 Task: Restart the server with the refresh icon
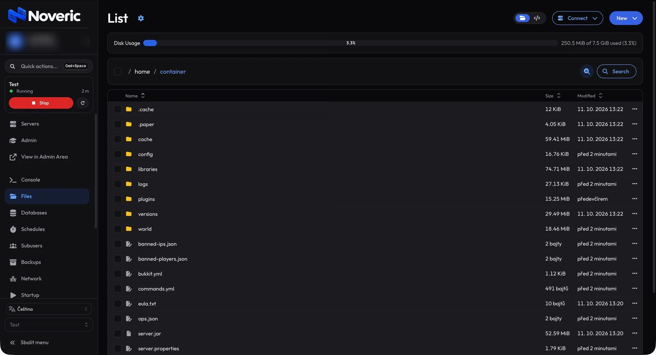pos(83,103)
